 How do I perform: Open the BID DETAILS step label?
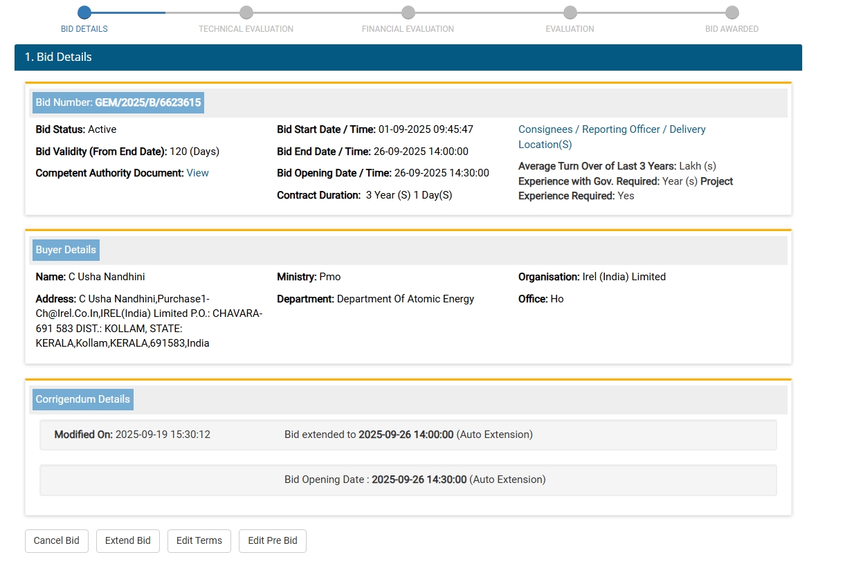click(84, 29)
